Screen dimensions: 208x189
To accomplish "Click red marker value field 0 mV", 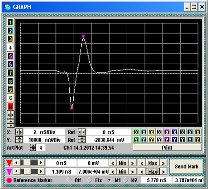I will click(x=93, y=163).
